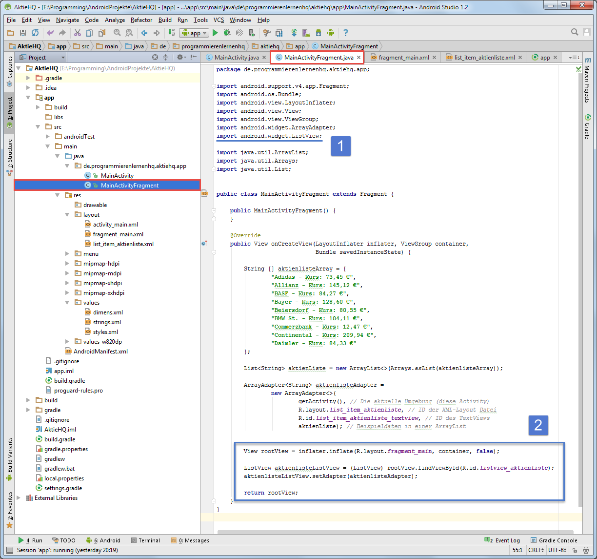Expand the .idea folder
597x559 pixels.
coord(28,88)
